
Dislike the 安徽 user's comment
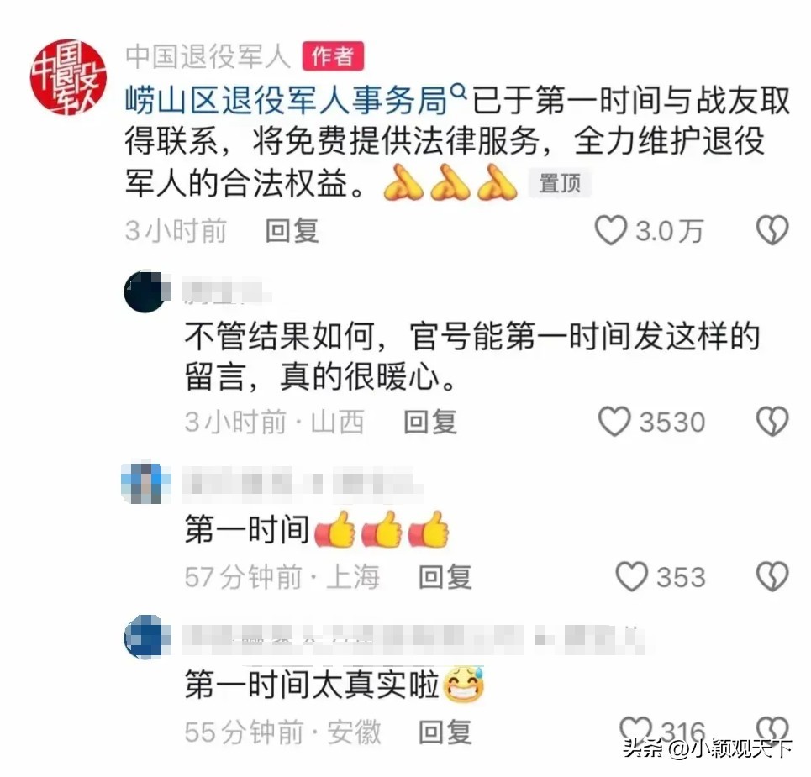pyautogui.click(x=772, y=731)
